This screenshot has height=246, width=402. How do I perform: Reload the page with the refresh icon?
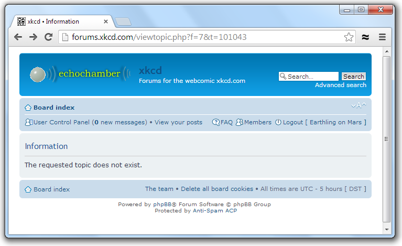coord(48,37)
